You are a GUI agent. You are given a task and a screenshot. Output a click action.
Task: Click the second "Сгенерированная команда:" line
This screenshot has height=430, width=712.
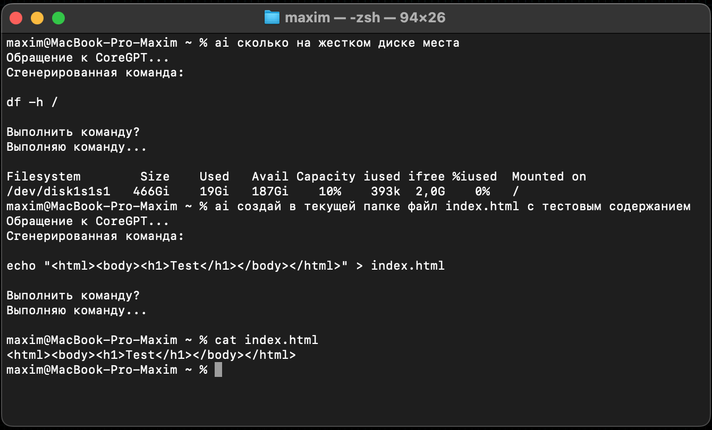point(95,236)
